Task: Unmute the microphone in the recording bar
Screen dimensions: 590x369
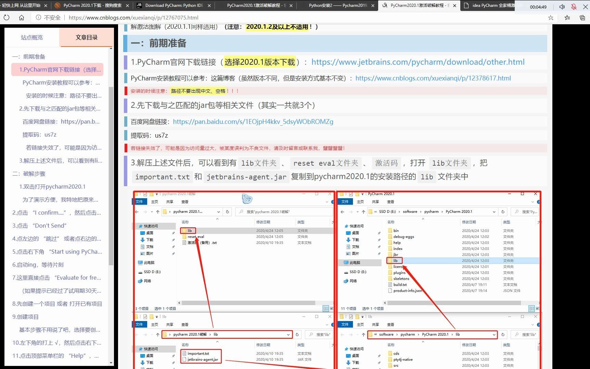Action: tap(574, 7)
